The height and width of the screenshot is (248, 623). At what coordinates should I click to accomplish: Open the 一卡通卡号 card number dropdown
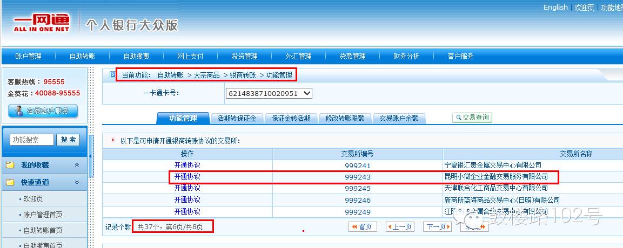(x=269, y=93)
